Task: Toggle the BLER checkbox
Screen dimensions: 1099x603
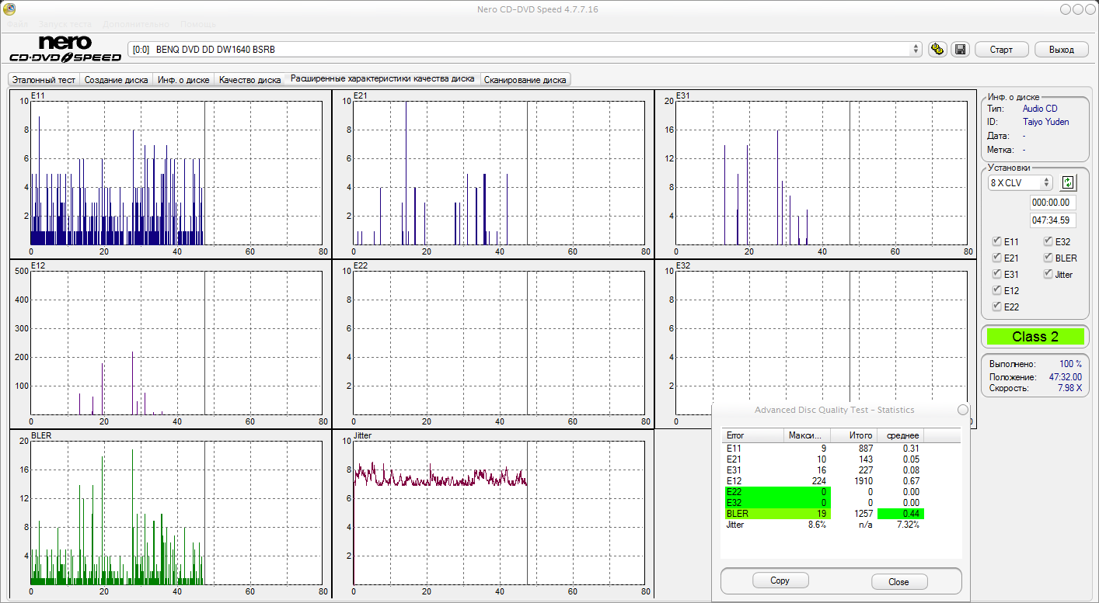Action: 1048,258
